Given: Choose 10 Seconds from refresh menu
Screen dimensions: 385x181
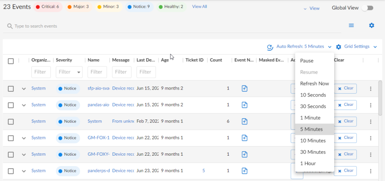Looking at the screenshot, I should pyautogui.click(x=313, y=95).
